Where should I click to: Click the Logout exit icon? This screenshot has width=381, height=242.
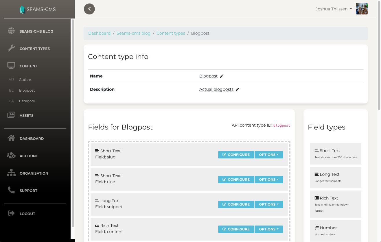[11, 213]
